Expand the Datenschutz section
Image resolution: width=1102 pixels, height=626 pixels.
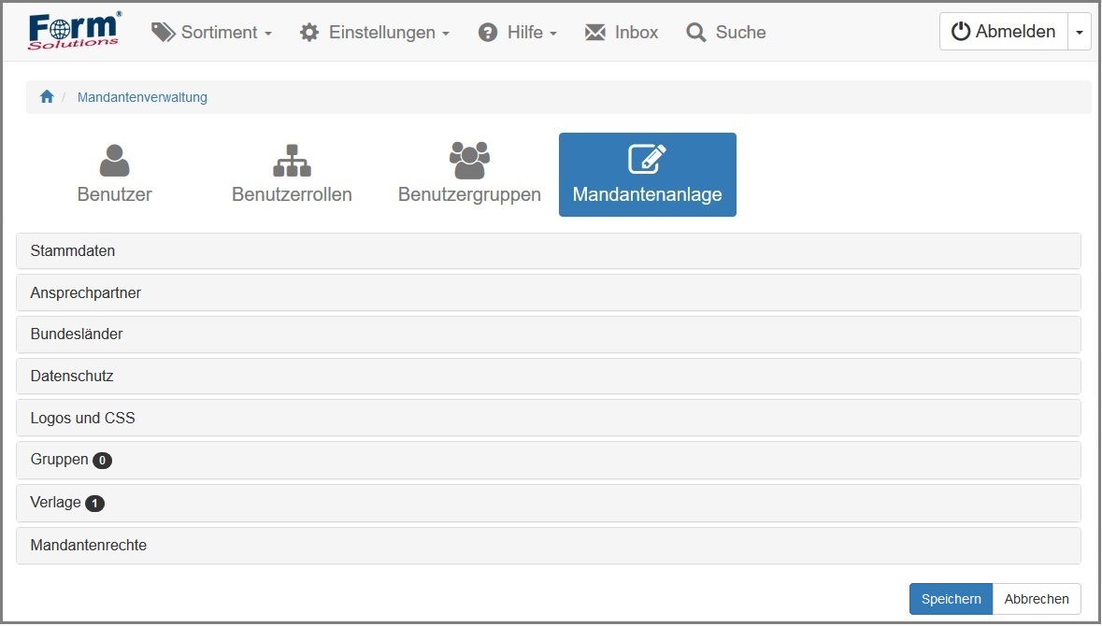[x=548, y=376]
